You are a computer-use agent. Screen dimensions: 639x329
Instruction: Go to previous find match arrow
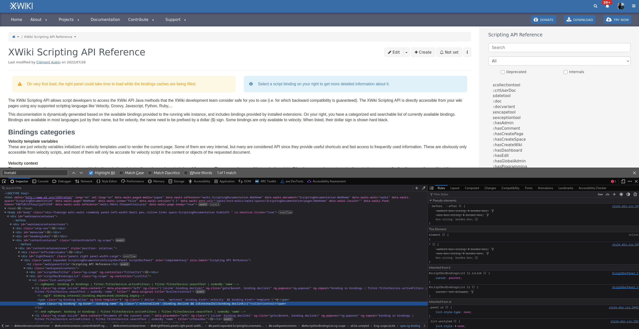click(74, 173)
